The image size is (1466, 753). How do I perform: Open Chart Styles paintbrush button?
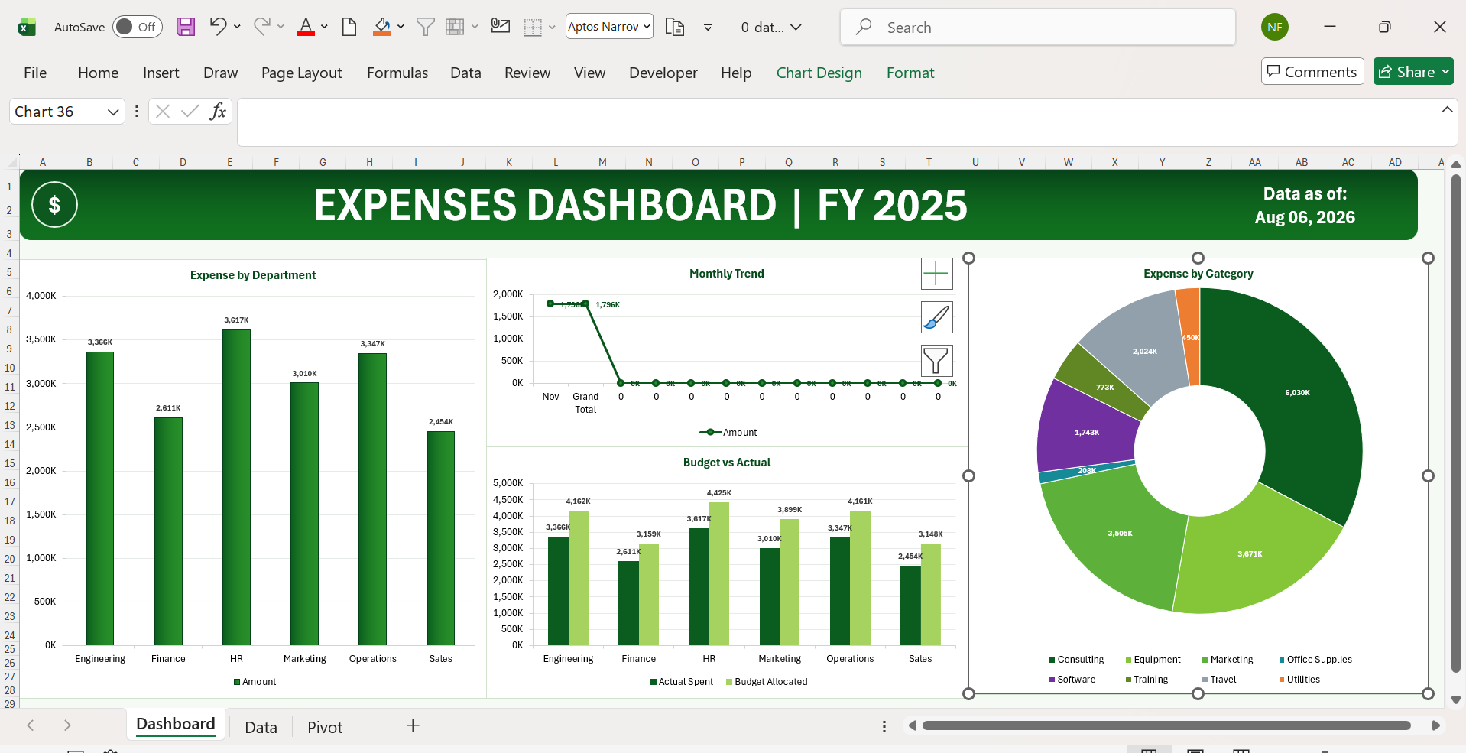coord(936,317)
